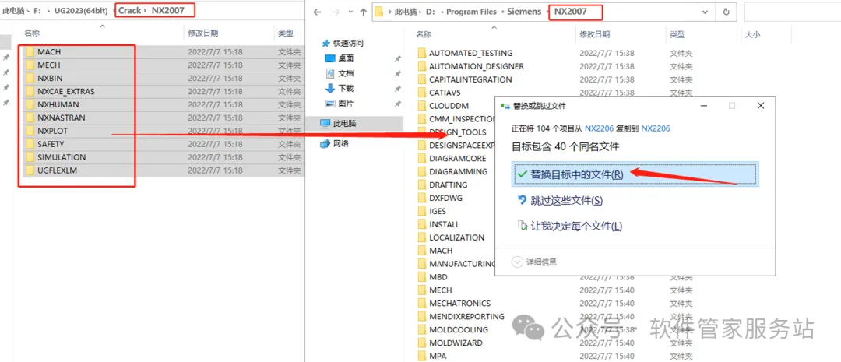Select NXCAE_EXTRAS folder in left window

click(x=66, y=91)
